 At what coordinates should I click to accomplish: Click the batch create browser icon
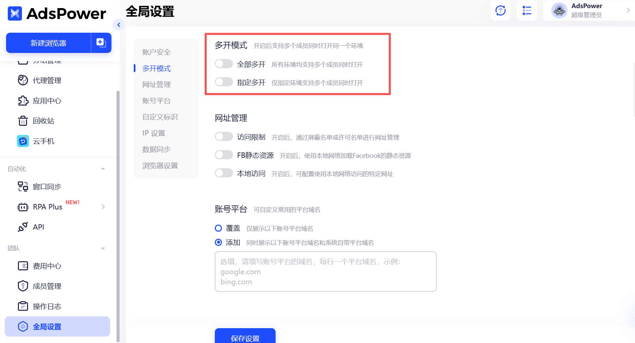(101, 43)
